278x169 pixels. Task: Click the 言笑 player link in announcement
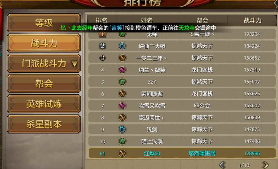pos(117,28)
